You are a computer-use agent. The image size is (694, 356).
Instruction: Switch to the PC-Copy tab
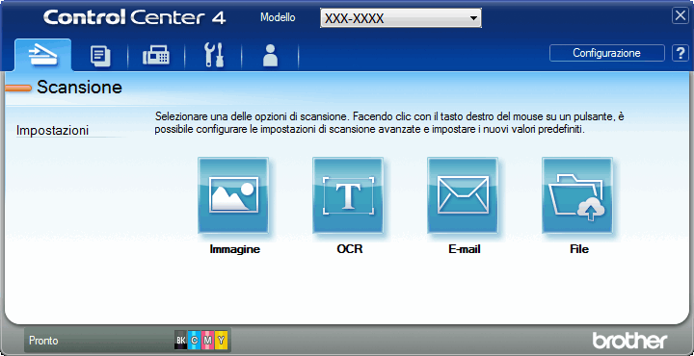coord(100,57)
